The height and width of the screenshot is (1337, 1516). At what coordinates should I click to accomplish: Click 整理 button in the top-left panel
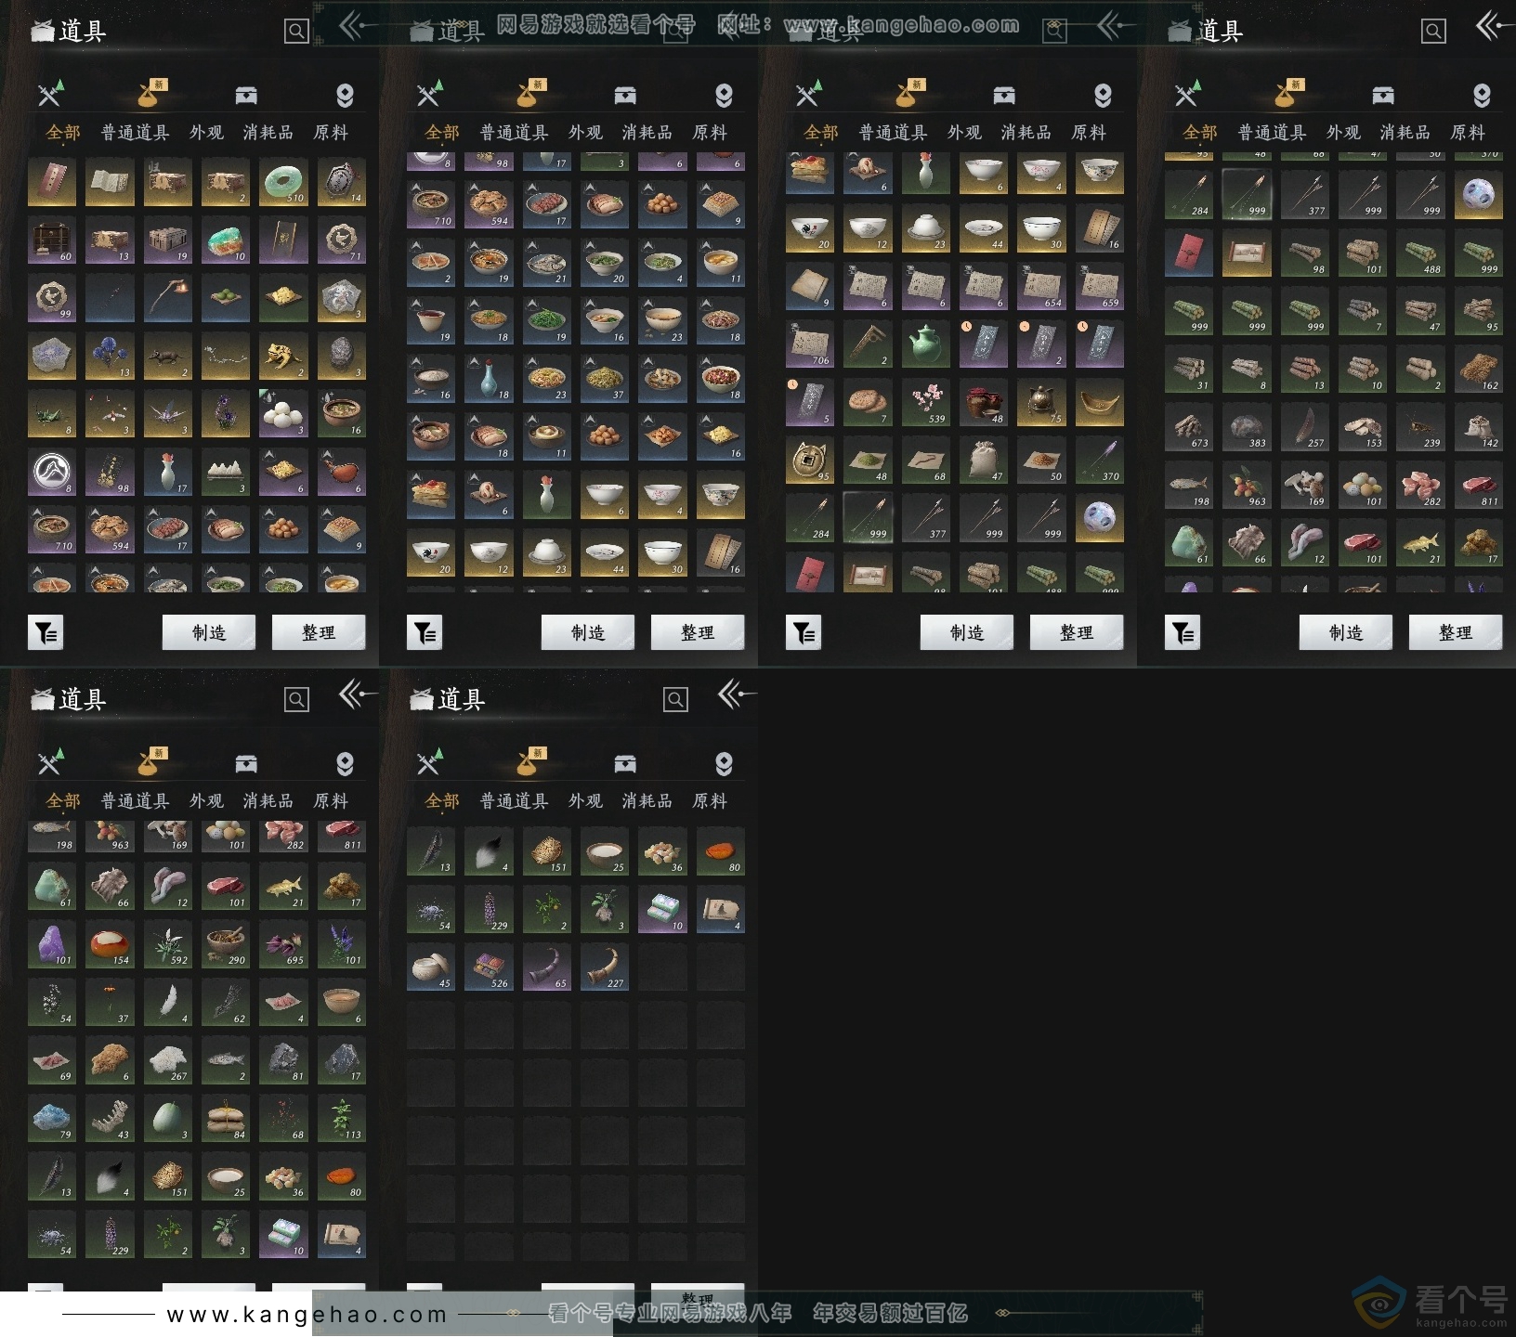319,632
